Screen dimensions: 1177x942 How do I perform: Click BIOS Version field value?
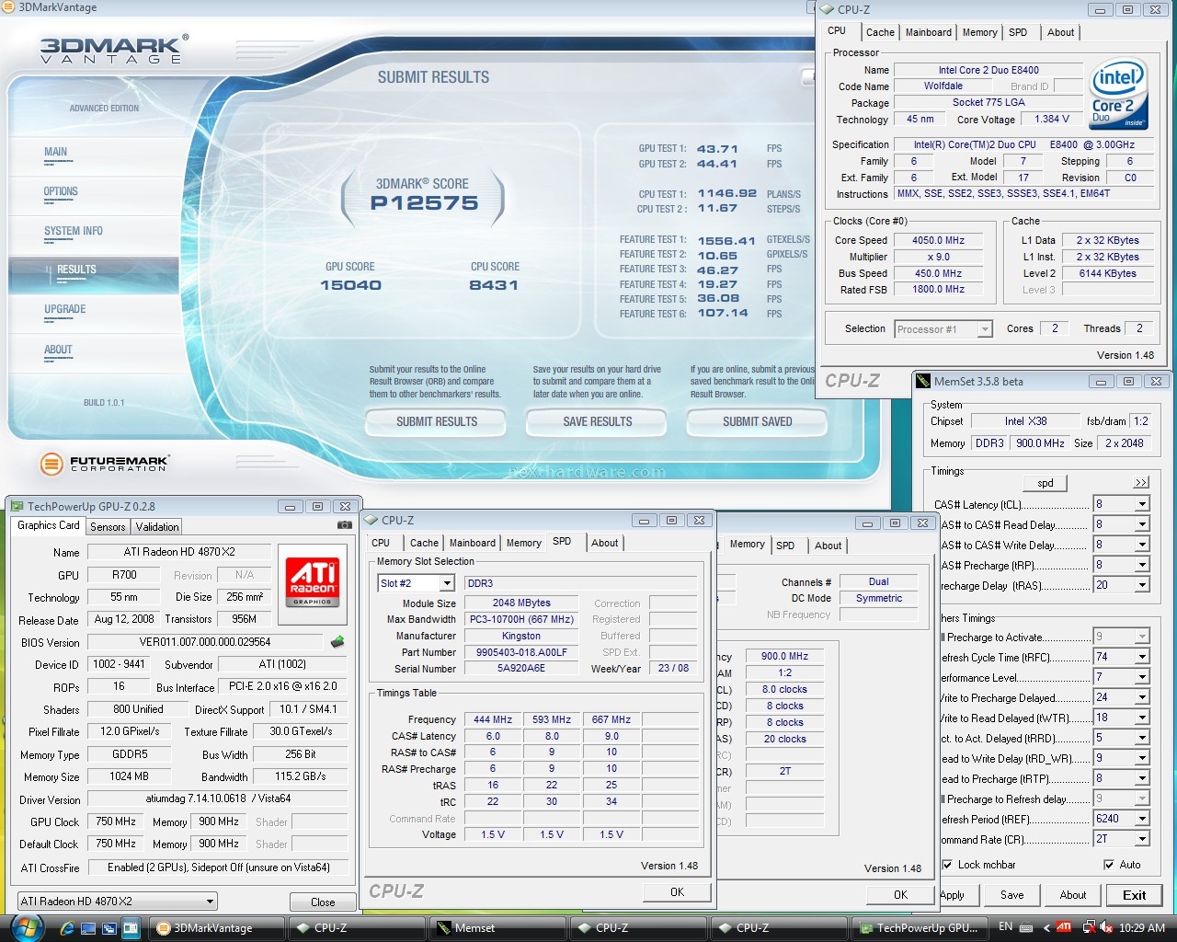click(205, 642)
